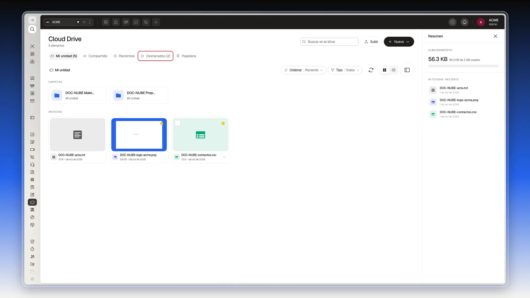The height and width of the screenshot is (298, 530).
Task: Switch to grid view layout
Action: 385,70
